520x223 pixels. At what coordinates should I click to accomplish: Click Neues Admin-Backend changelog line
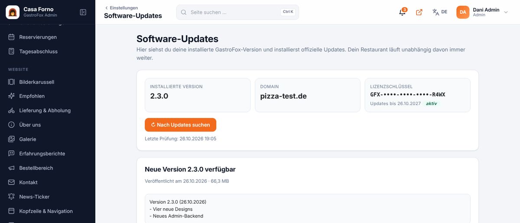point(176,216)
